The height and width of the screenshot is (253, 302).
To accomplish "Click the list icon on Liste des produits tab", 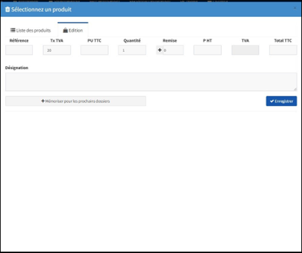I will pyautogui.click(x=13, y=30).
